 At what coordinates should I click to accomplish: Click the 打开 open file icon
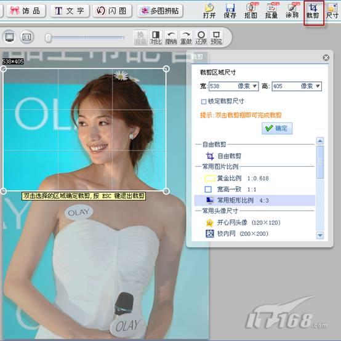(x=209, y=12)
